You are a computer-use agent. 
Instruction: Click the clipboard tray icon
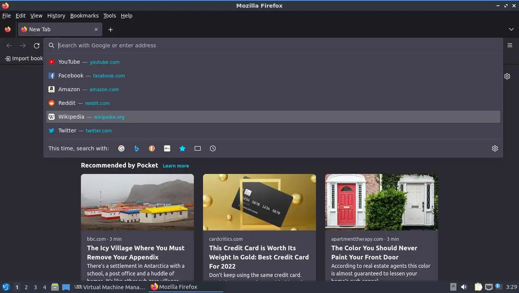478,287
